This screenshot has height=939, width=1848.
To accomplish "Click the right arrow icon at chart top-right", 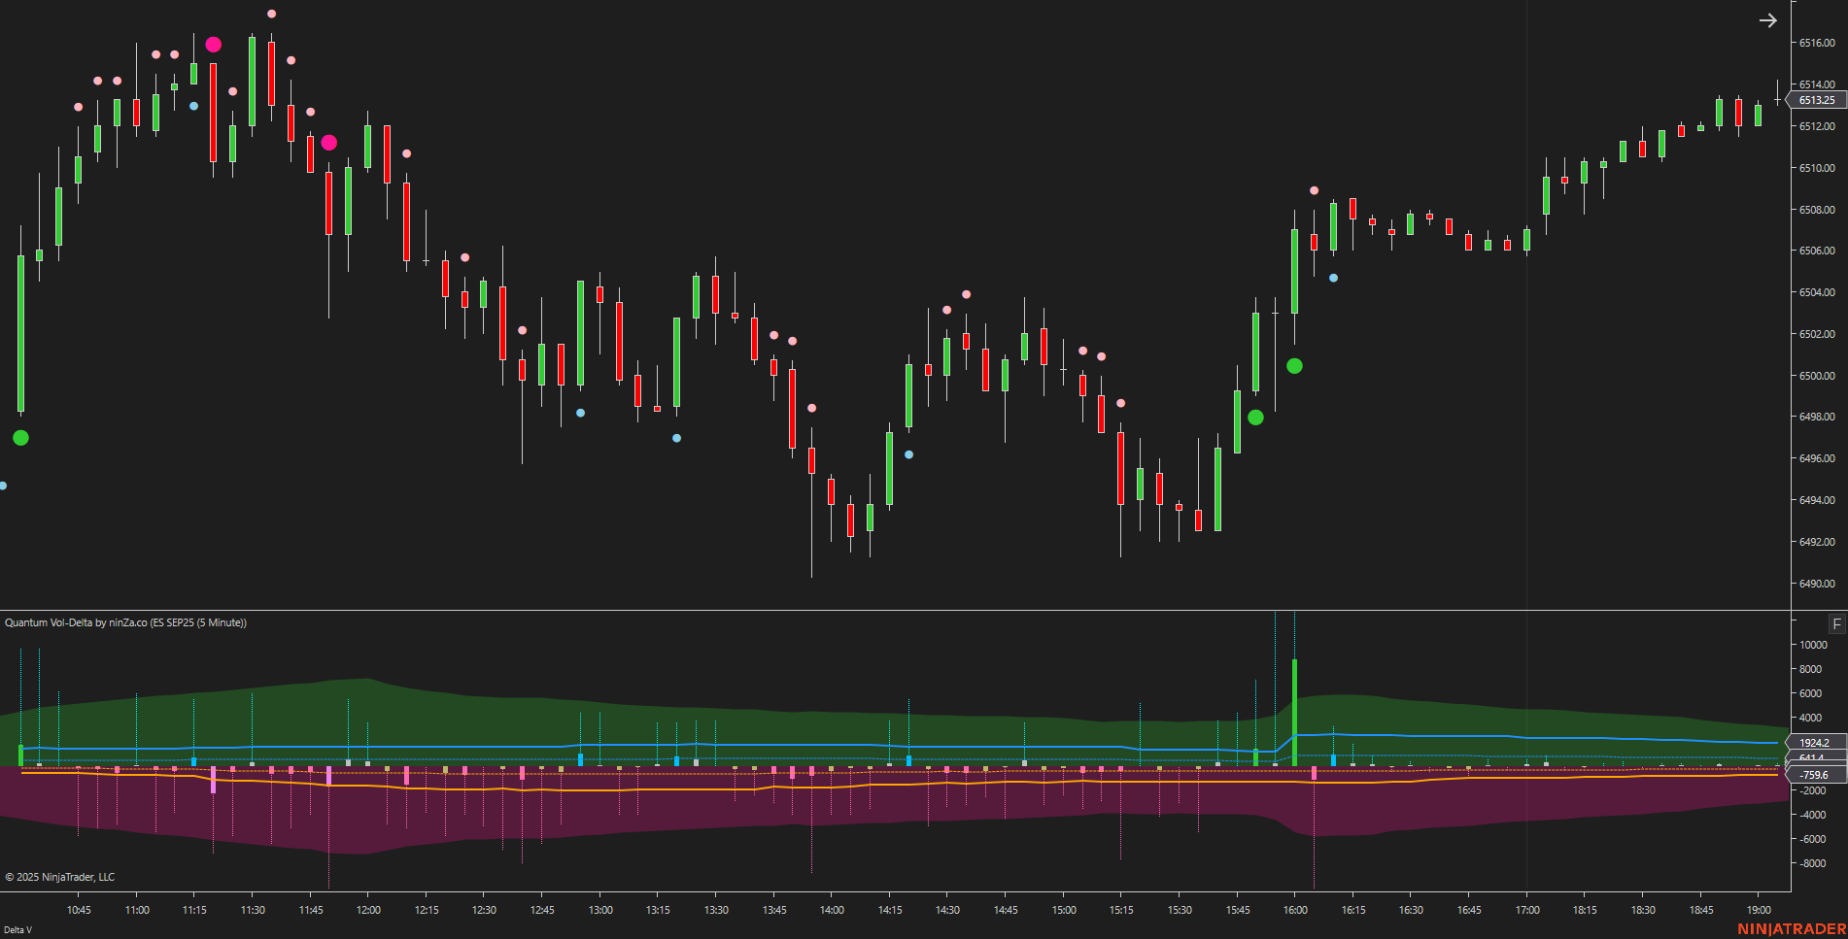I will click(x=1767, y=20).
